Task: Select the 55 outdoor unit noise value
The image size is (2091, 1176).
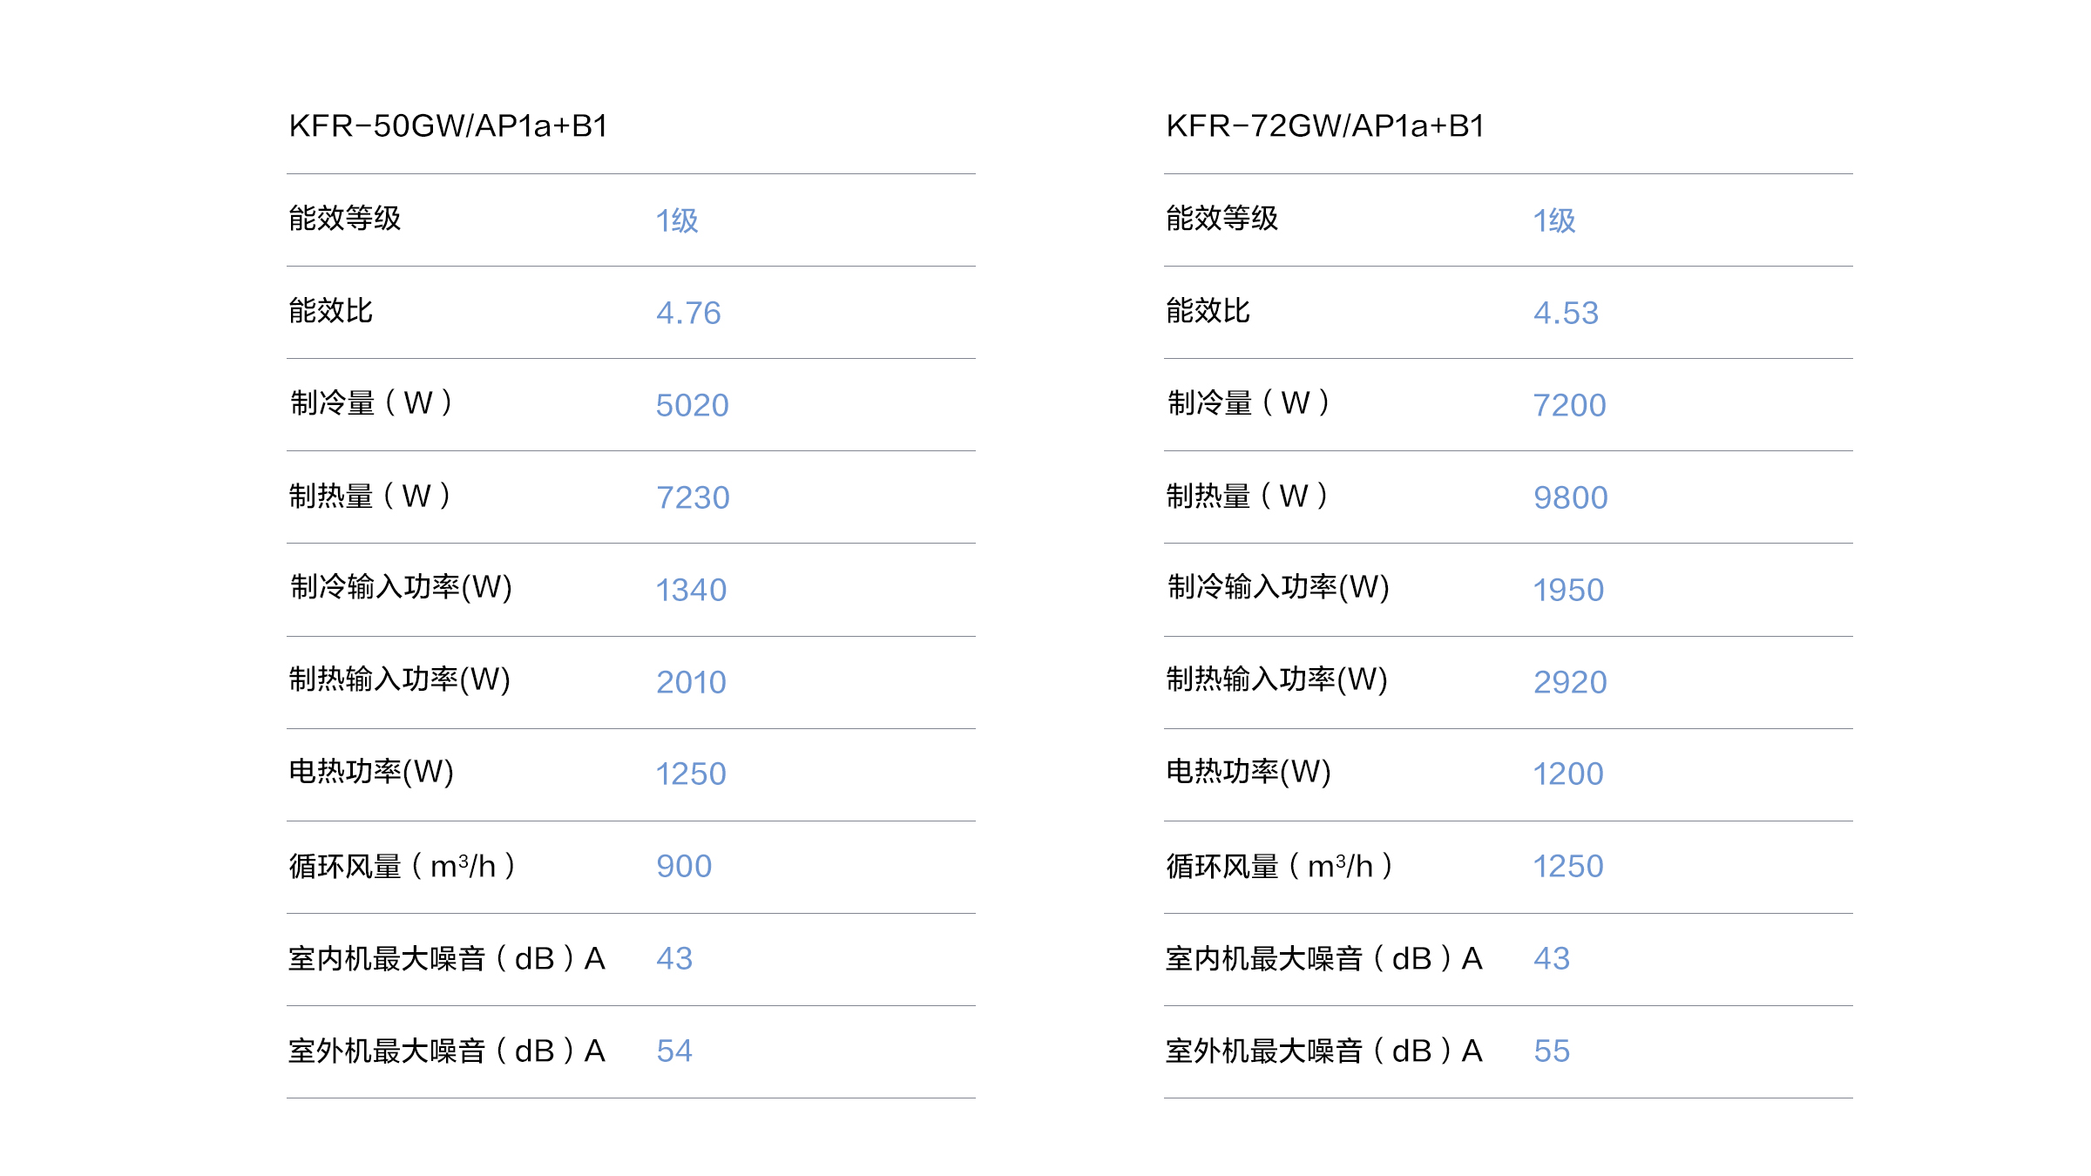Action: pyautogui.click(x=1552, y=1051)
